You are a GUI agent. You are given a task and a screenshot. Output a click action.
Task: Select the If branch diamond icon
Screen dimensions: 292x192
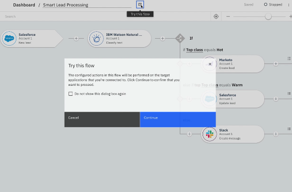(180, 38)
